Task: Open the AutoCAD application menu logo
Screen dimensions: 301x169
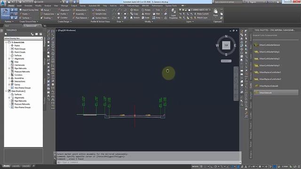Action: tap(3, 3)
